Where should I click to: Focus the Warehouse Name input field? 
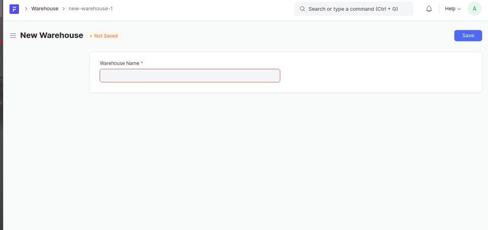point(190,76)
